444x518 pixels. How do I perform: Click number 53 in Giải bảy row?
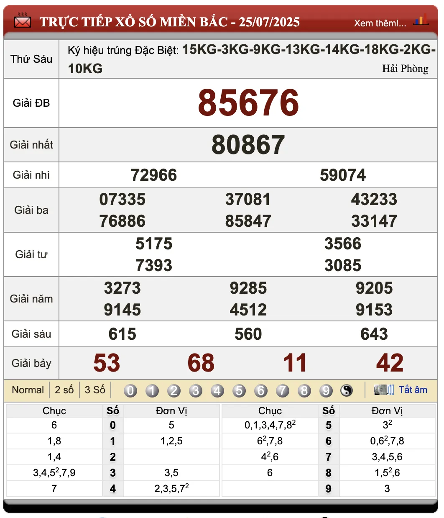(x=107, y=363)
